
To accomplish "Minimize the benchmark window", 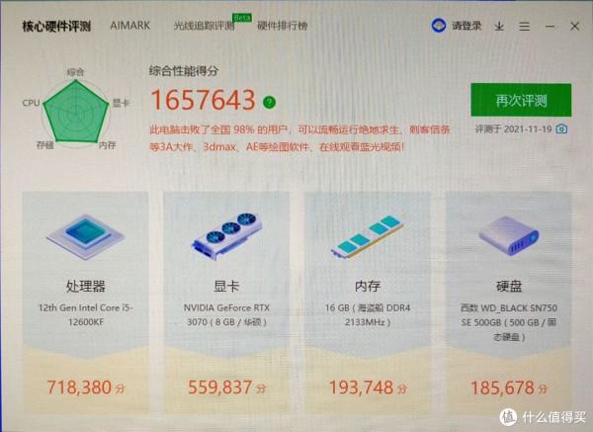I will (x=550, y=27).
